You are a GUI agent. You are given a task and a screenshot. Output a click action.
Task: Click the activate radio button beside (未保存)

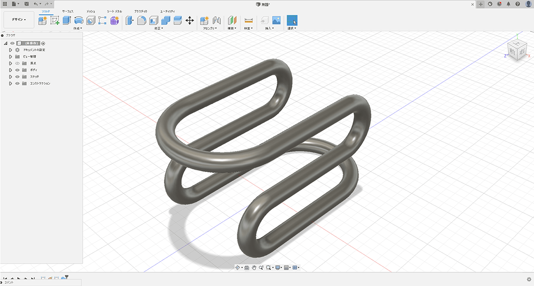(43, 43)
